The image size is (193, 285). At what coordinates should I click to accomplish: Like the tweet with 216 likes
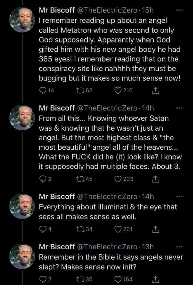pos(117,91)
